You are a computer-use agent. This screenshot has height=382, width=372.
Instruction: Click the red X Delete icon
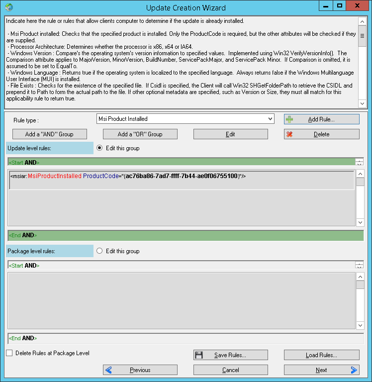pyautogui.click(x=289, y=134)
